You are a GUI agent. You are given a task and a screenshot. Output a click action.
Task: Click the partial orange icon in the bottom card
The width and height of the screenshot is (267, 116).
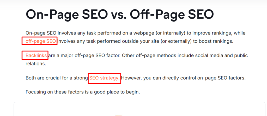click(119, 115)
